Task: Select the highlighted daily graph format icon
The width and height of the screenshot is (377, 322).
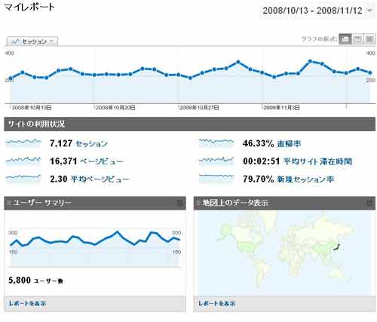Action: pos(345,39)
